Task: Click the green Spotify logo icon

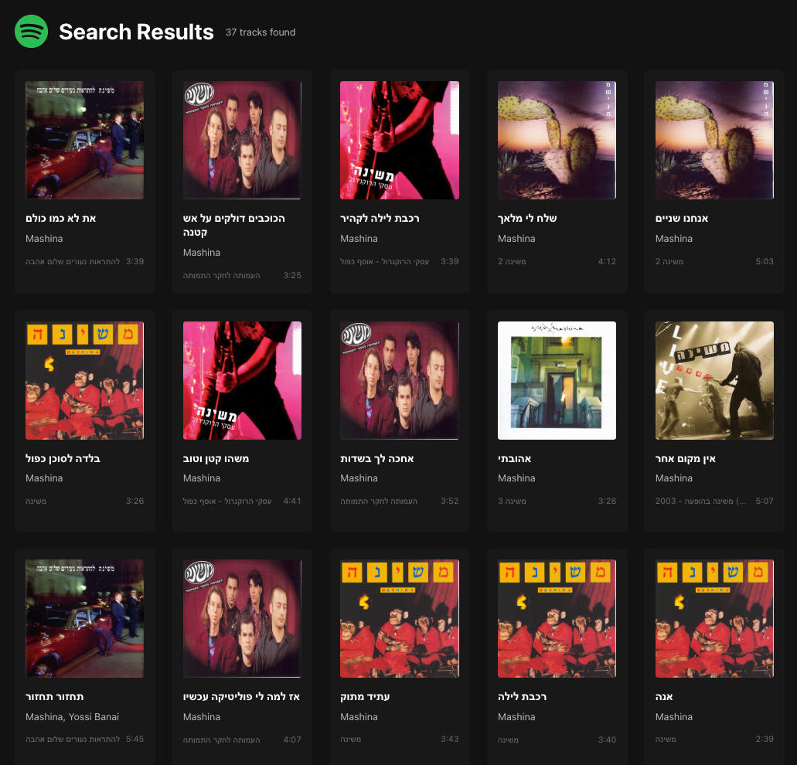Action: [32, 32]
